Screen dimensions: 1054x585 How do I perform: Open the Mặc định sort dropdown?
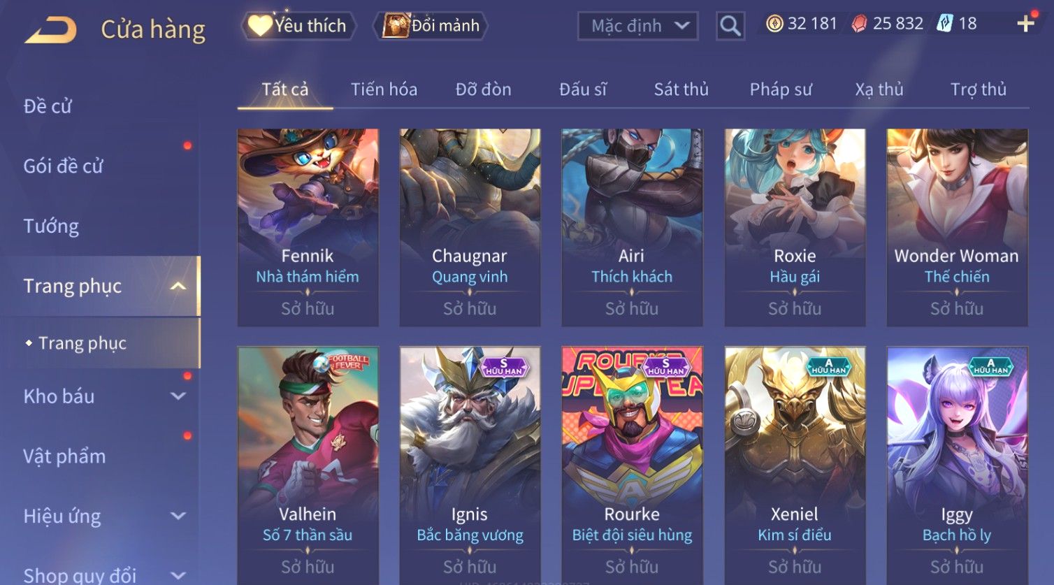pyautogui.click(x=637, y=27)
